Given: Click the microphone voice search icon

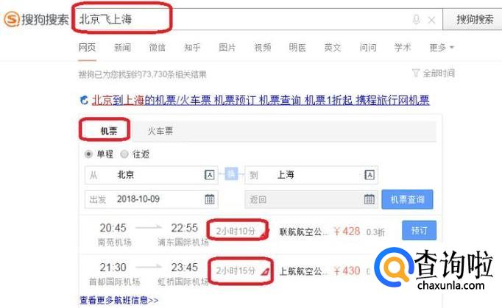Looking at the screenshot, I should coord(416,20).
